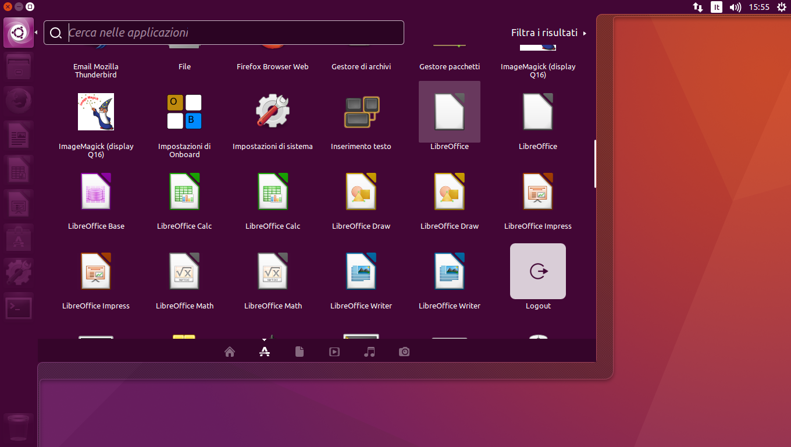The image size is (791, 447).
Task: Open the Trash in launcher
Action: 19,428
